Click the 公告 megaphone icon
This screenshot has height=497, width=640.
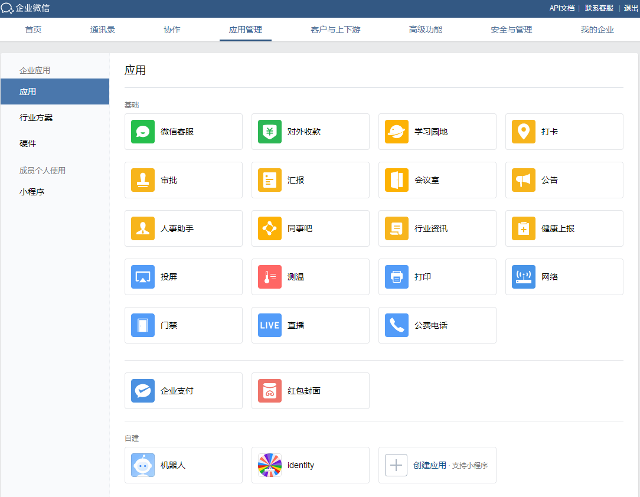click(524, 180)
